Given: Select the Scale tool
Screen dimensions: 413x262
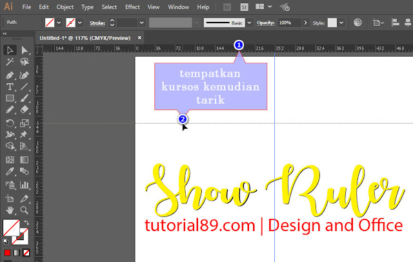Looking at the screenshot, I should [x=25, y=123].
